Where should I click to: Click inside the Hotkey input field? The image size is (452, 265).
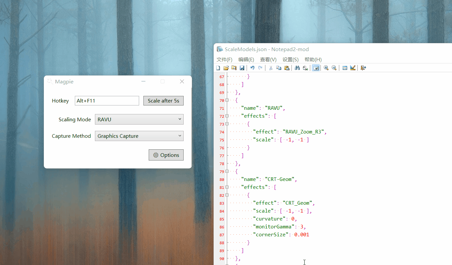(106, 101)
